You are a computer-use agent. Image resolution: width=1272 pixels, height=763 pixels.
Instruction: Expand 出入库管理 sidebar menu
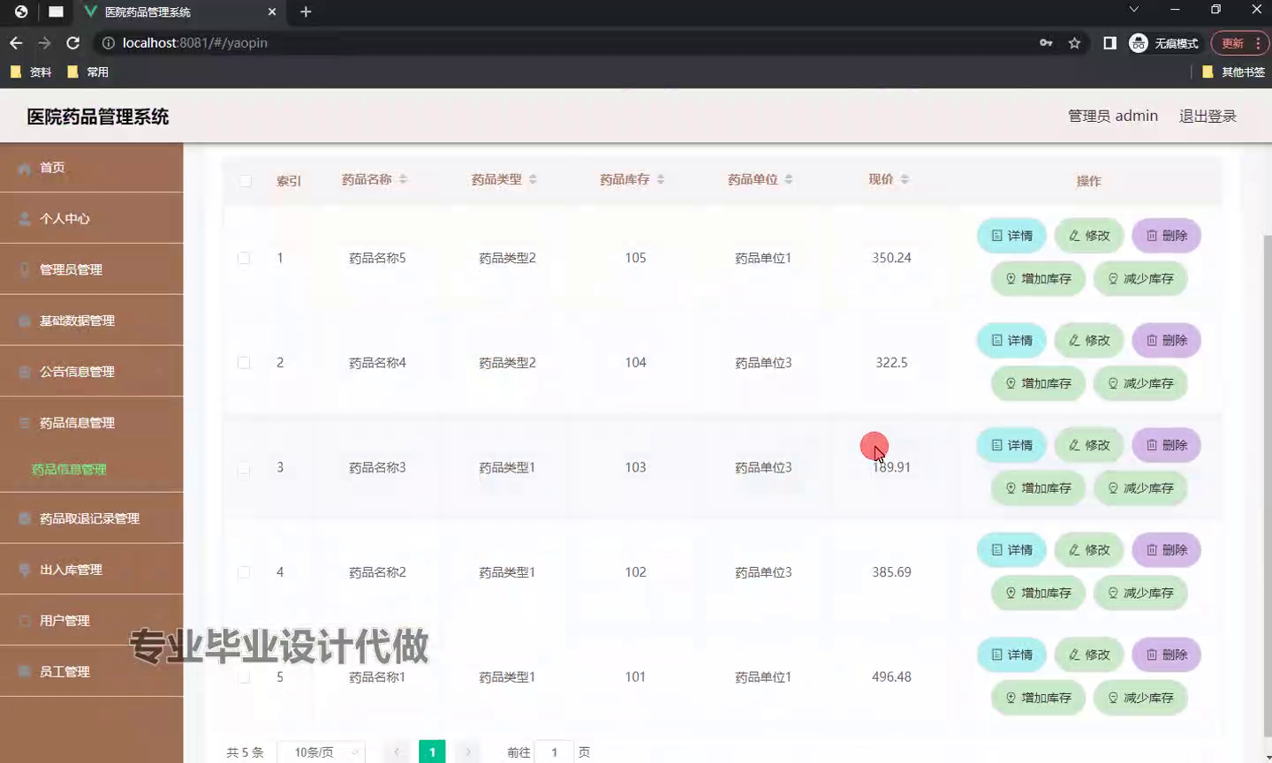coord(91,570)
